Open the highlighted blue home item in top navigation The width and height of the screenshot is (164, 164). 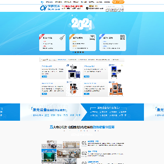click(42, 2)
